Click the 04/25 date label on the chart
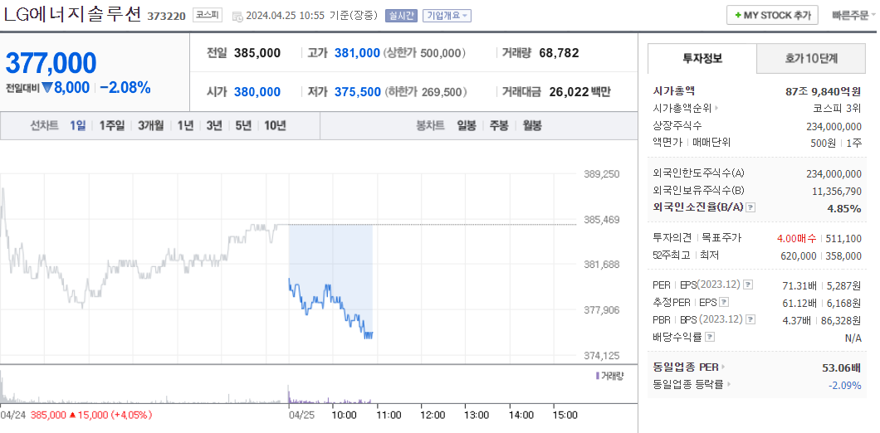Viewport: 880px width, 433px height. pos(301,415)
